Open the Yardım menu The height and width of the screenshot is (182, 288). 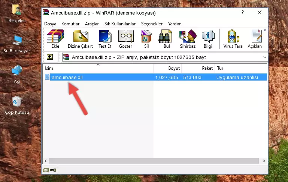tap(175, 24)
